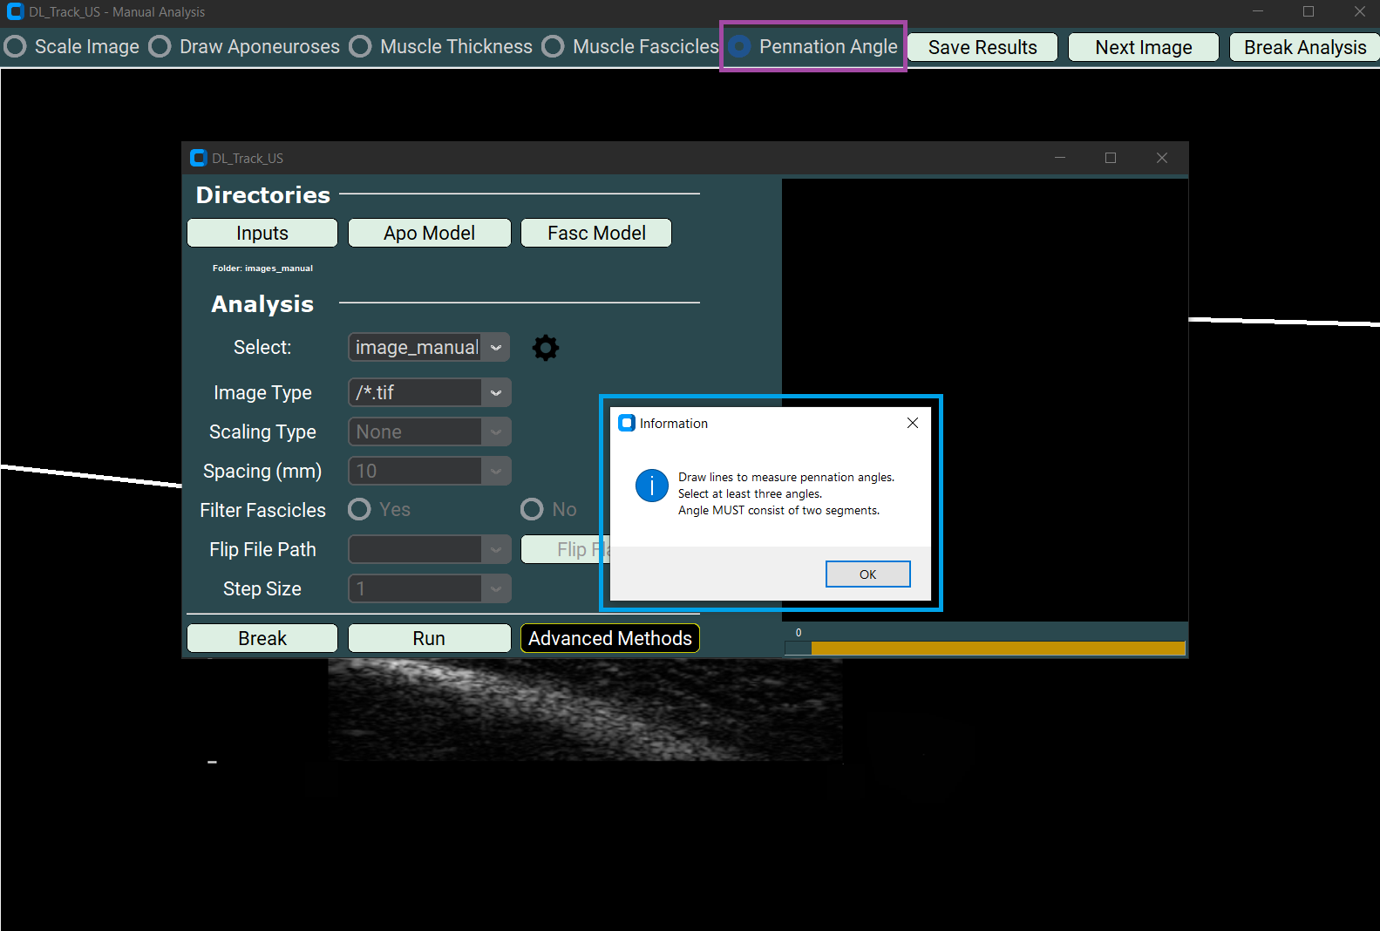
Task: Close the inner DL_Track_US window
Action: tap(1161, 158)
